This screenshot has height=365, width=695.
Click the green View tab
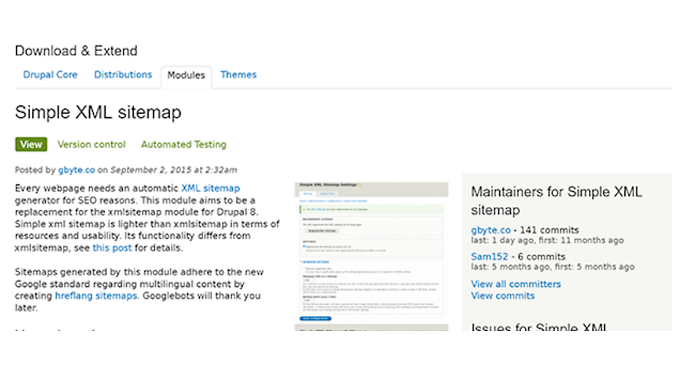[x=31, y=144]
